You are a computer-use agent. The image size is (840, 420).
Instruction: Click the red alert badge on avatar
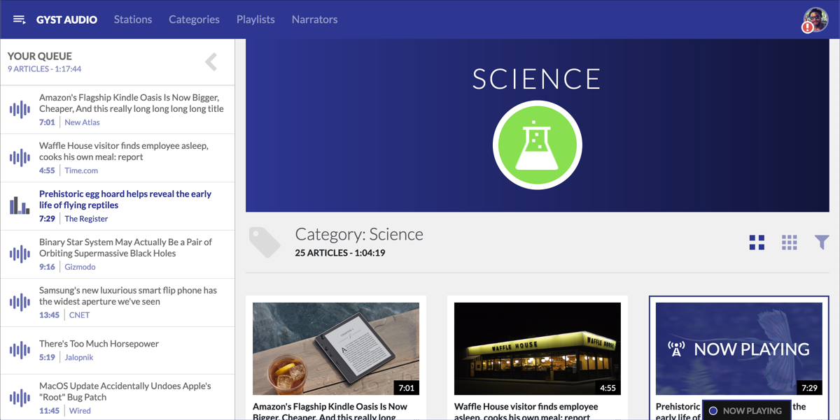click(808, 27)
